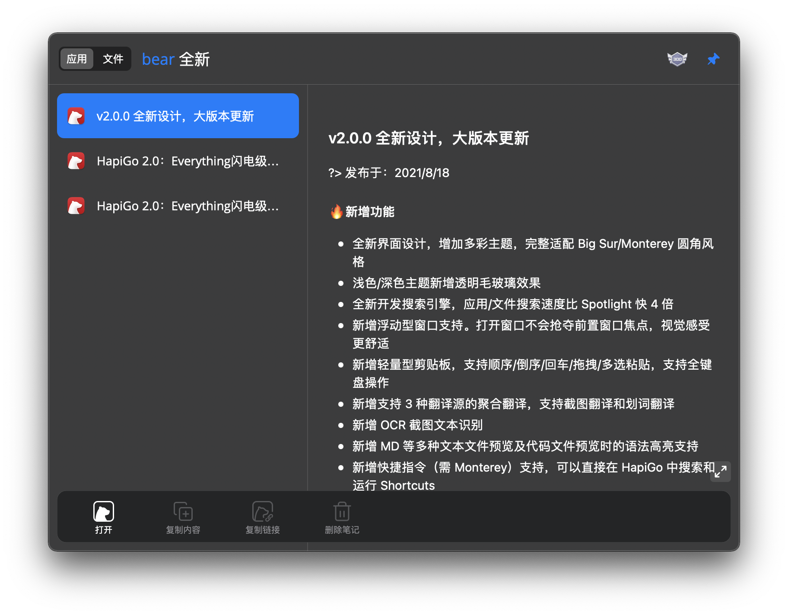Click the '新增快捷指令（需 Monterey）支持' bullet

coord(534,476)
